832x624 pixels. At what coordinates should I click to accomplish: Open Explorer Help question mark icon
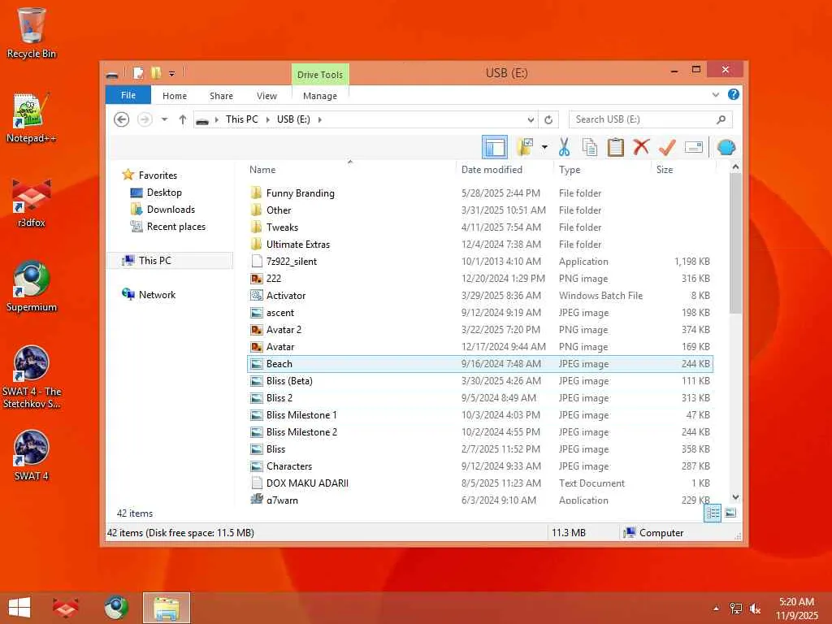coord(734,94)
